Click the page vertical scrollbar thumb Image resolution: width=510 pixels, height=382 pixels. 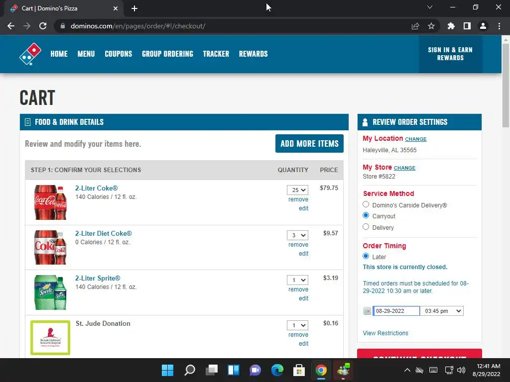(506, 85)
